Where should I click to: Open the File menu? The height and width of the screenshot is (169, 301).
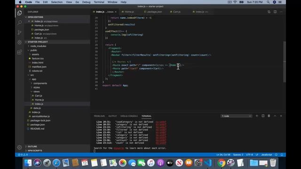(38, 2)
